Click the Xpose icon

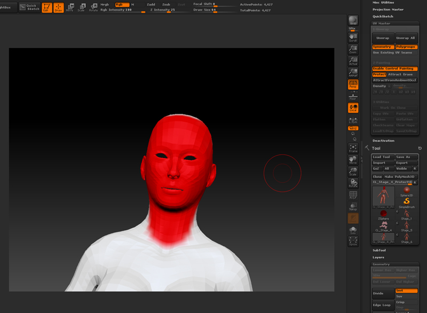(353, 241)
